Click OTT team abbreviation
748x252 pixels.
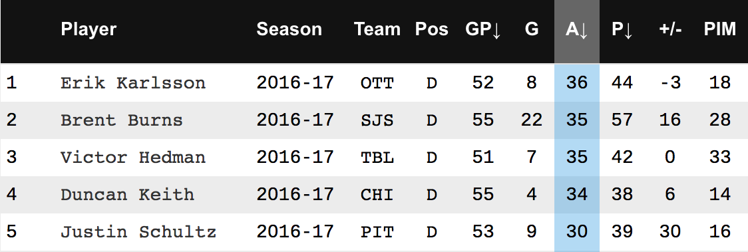point(377,83)
